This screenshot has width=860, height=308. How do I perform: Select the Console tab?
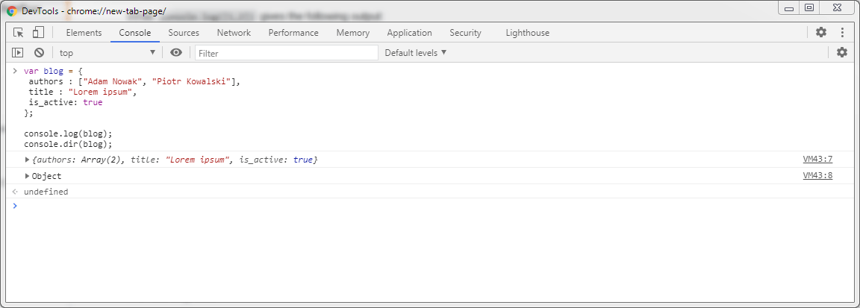pyautogui.click(x=135, y=33)
